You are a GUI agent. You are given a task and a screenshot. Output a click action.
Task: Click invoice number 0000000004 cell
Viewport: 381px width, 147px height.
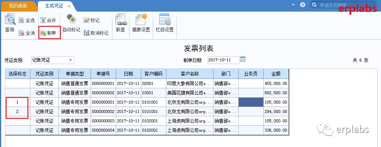click(x=103, y=130)
